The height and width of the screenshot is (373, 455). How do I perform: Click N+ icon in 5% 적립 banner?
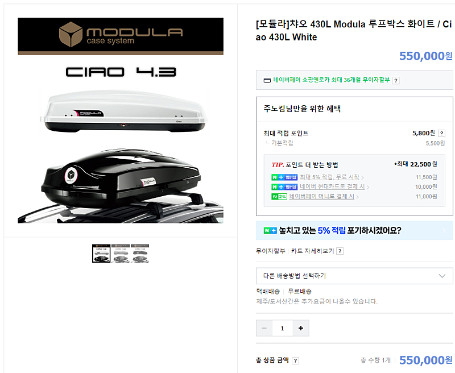coord(270,231)
